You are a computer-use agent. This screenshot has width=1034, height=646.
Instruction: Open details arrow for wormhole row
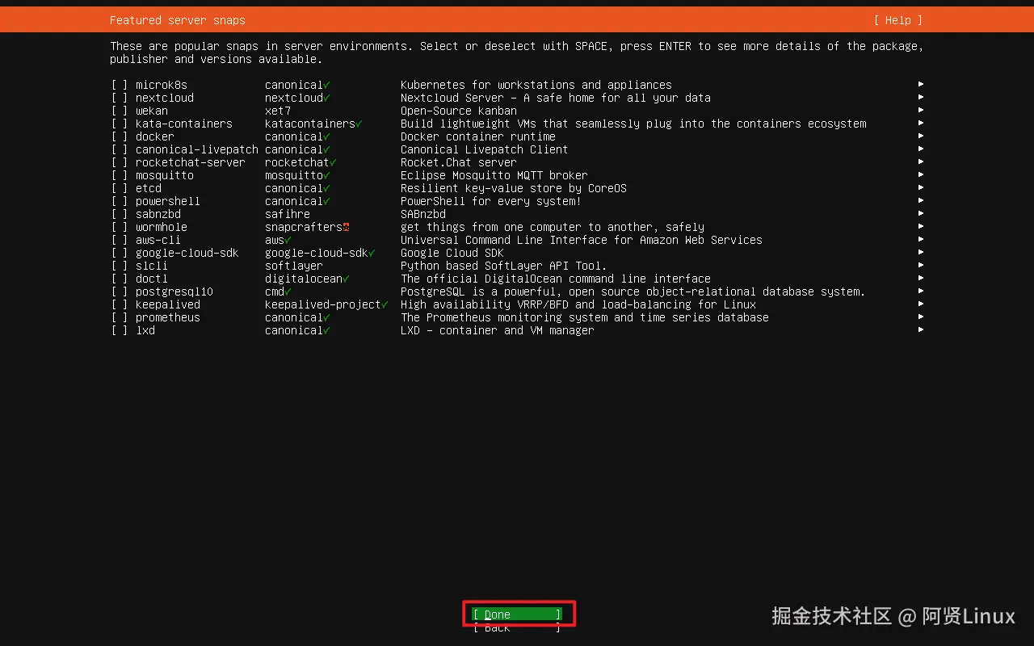click(x=921, y=226)
